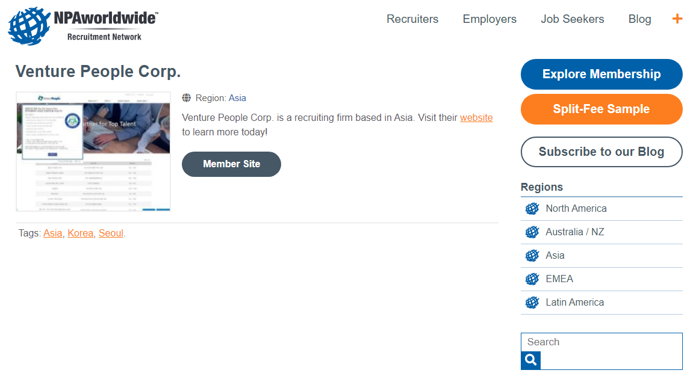This screenshot has width=699, height=376.
Task: Go to Job Seekers section
Action: click(572, 19)
